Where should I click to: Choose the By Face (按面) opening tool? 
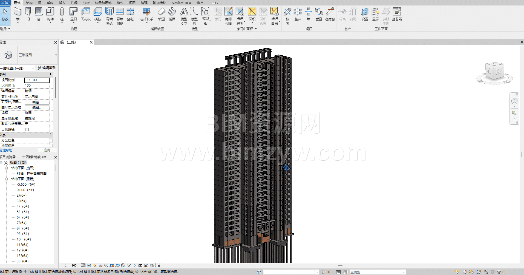click(287, 16)
